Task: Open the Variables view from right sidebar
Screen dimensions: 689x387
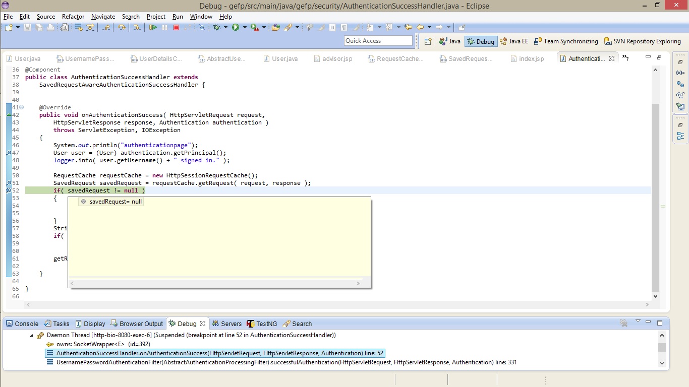Action: click(680, 73)
